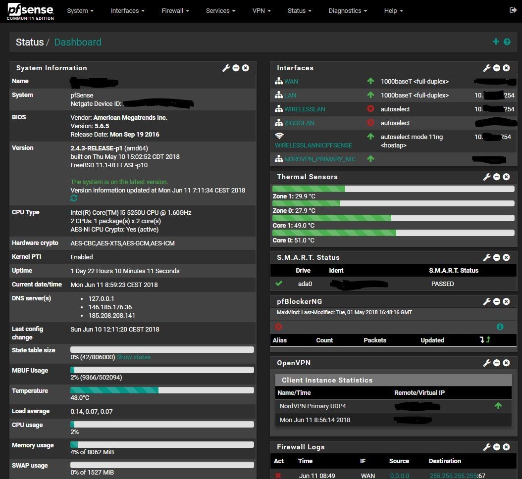
Task: Open the WIRELESSLAN interface link
Action: [305, 109]
